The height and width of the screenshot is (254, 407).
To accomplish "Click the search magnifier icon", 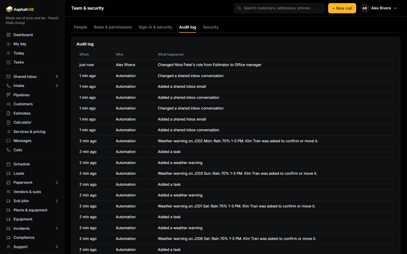I will pos(239,8).
